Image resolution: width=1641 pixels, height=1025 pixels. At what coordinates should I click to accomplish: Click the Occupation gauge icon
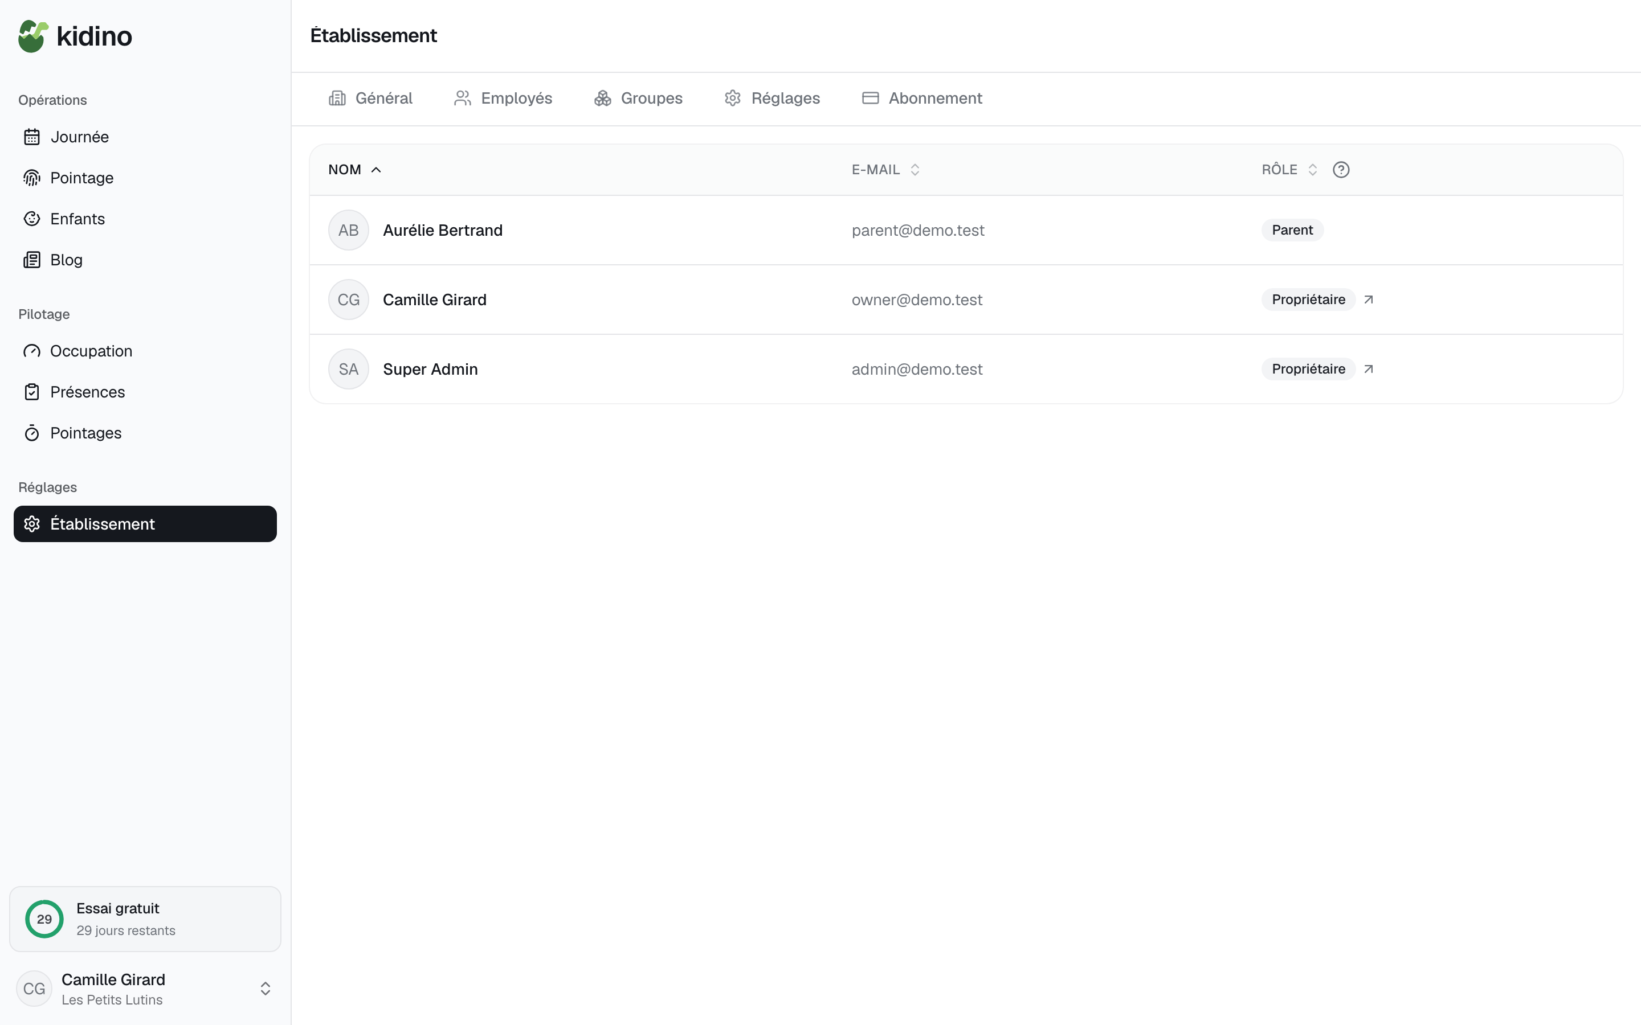click(x=32, y=351)
